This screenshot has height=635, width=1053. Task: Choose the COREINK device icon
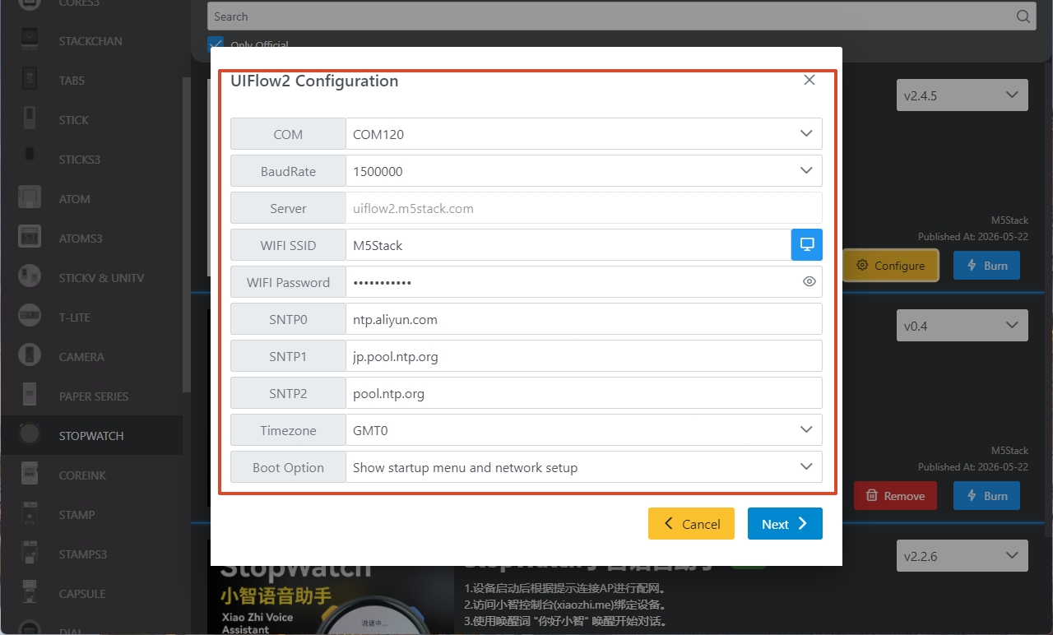tap(30, 475)
